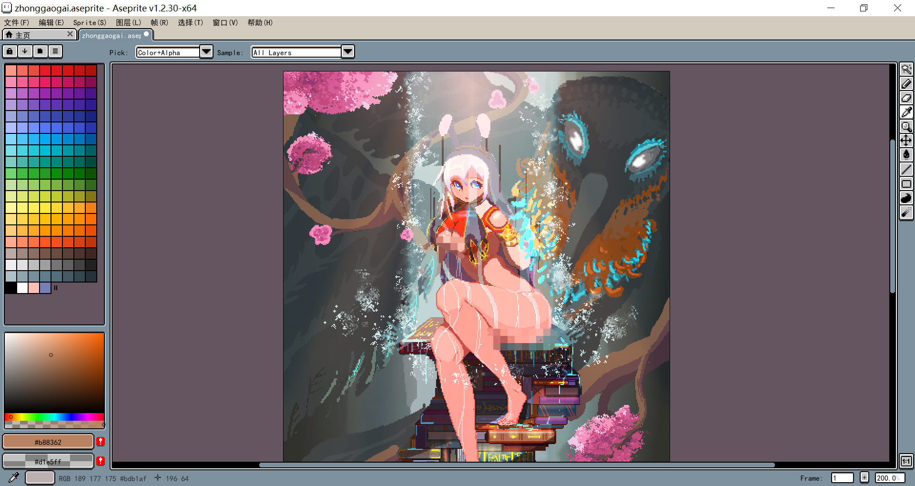Open the palette presets folder icon
This screenshot has height=486, width=915.
(40, 51)
